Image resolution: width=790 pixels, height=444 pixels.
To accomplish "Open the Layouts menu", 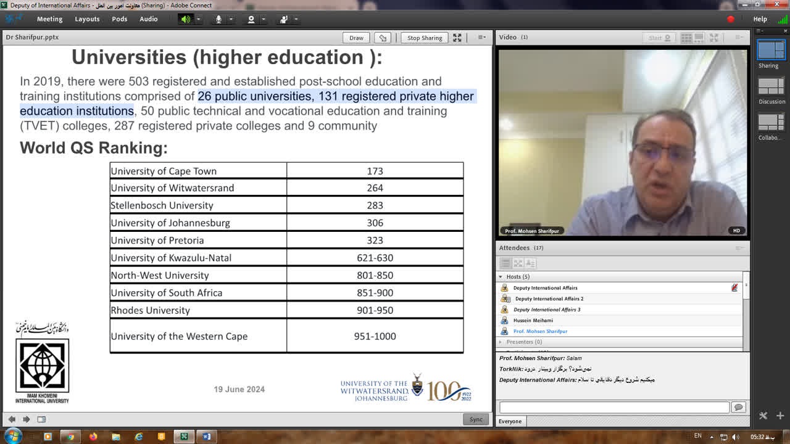I will [87, 19].
